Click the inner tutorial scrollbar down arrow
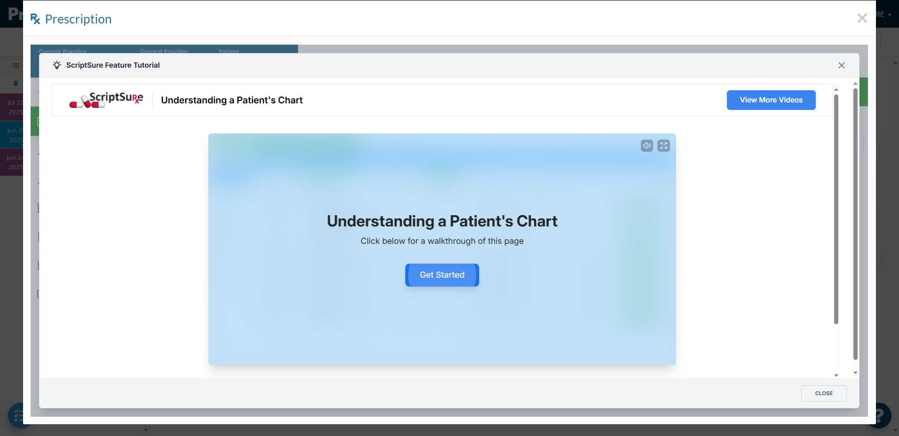The width and height of the screenshot is (899, 436). pos(836,375)
